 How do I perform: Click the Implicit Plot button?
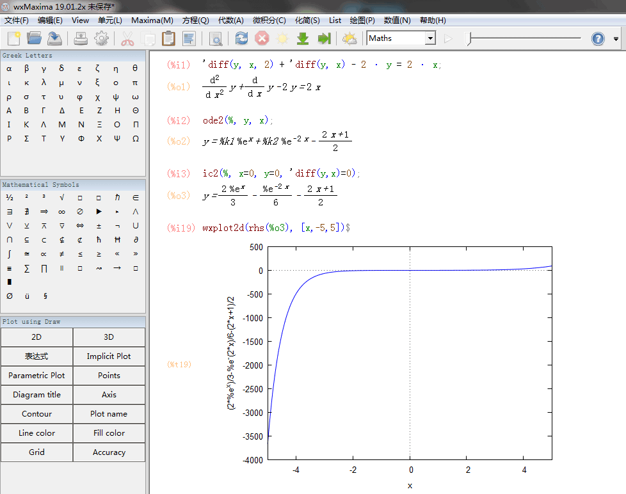point(109,356)
